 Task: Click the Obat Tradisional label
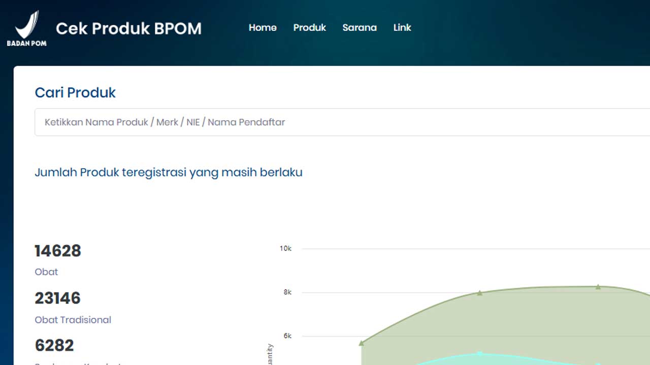click(73, 320)
